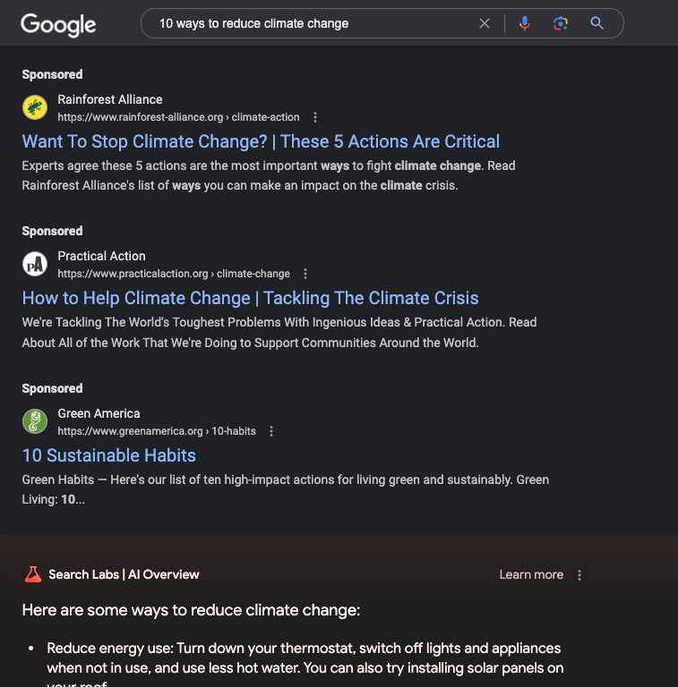Open "Want To Stop Climate Change?" result
This screenshot has width=678, height=687.
[x=261, y=141]
